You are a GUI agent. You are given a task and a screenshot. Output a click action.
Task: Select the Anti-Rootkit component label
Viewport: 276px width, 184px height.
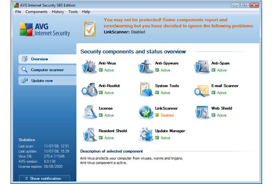tap(109, 86)
